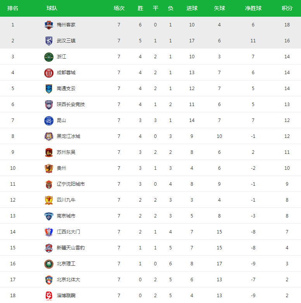
Task: Click the 成都蓉城 red team badge
Action: (x=48, y=73)
